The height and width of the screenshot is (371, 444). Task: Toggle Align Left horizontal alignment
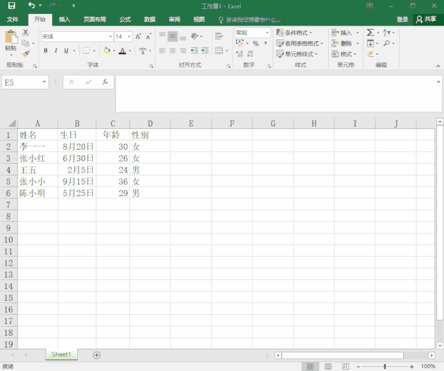click(x=162, y=51)
